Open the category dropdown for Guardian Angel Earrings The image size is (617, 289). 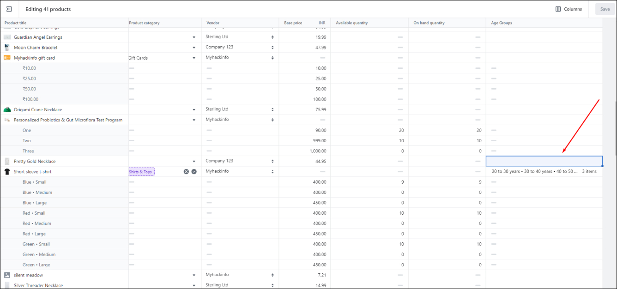(194, 37)
